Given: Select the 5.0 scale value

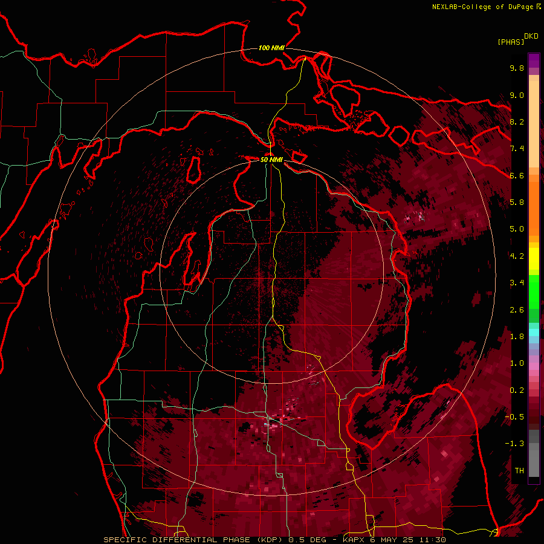Looking at the screenshot, I should [517, 229].
